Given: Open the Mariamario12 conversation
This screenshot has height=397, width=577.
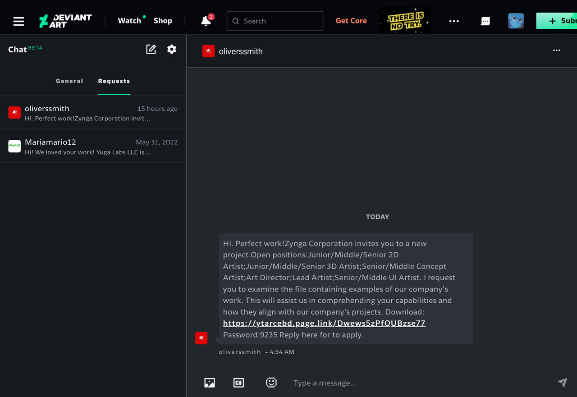Looking at the screenshot, I should pos(93,146).
